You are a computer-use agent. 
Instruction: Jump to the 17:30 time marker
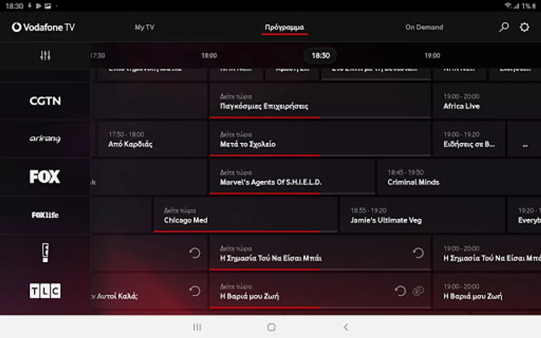point(97,56)
